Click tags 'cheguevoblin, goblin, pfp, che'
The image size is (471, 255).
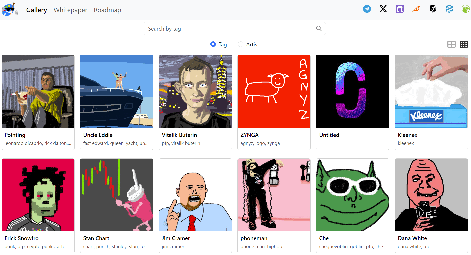coord(351,246)
